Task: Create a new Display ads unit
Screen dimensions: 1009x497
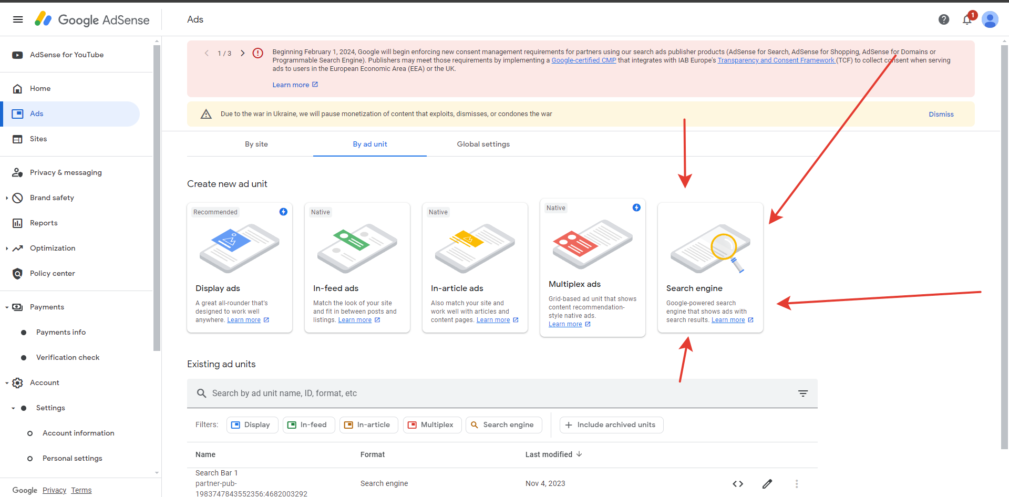Action: [240, 267]
